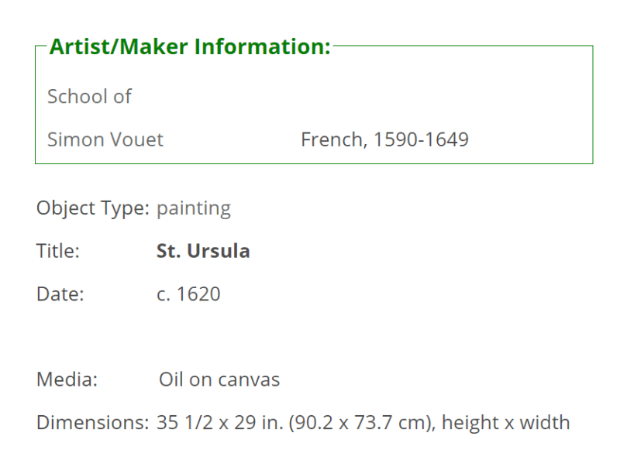This screenshot has width=620, height=450.
Task: Open the 'painting' object type link
Action: point(194,208)
